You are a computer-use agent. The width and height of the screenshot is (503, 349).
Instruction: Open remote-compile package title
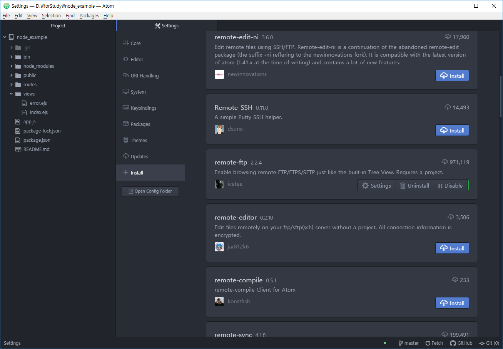click(239, 280)
